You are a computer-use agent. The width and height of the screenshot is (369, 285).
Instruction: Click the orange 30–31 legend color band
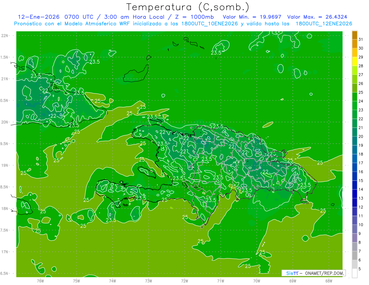coord(355,44)
